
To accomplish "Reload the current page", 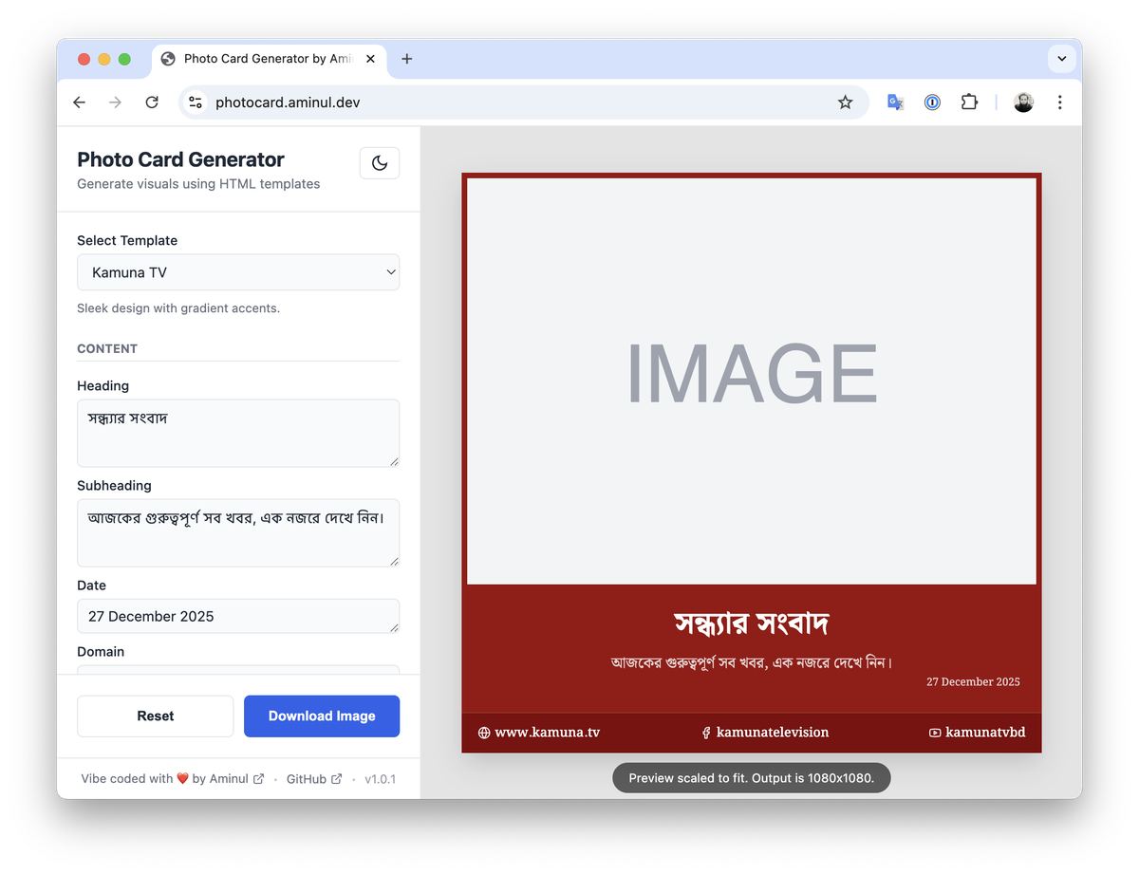I will pos(152,102).
